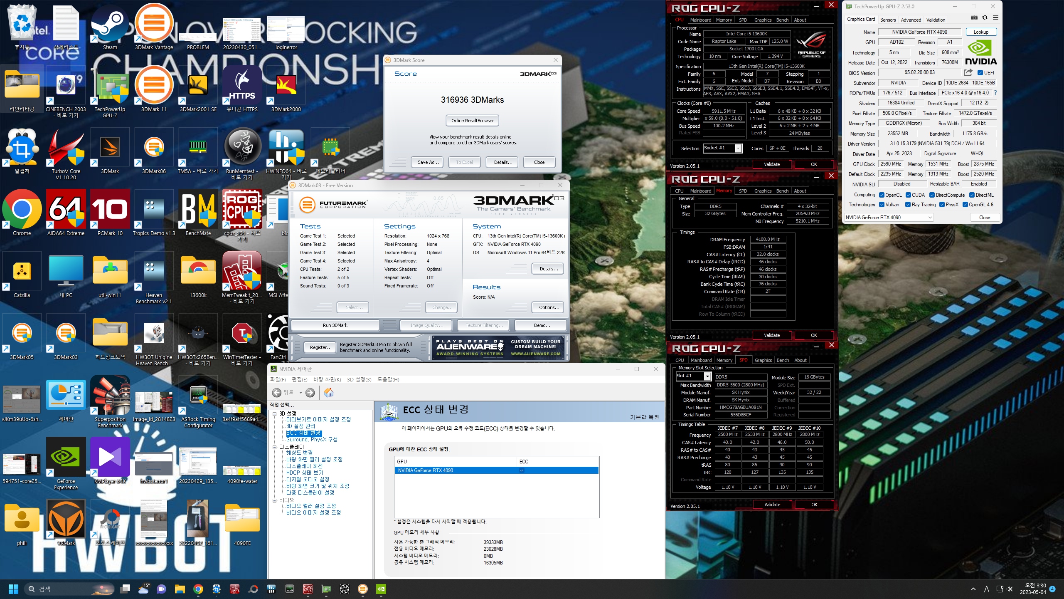Click the back arrow in NVIDIA control panel
The image size is (1064, 599).
tap(277, 392)
